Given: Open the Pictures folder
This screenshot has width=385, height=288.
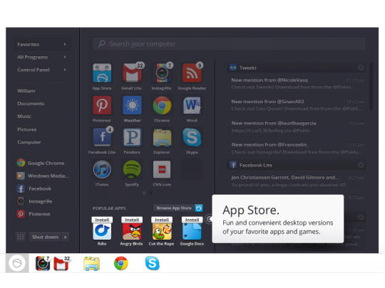Looking at the screenshot, I should 27,129.
